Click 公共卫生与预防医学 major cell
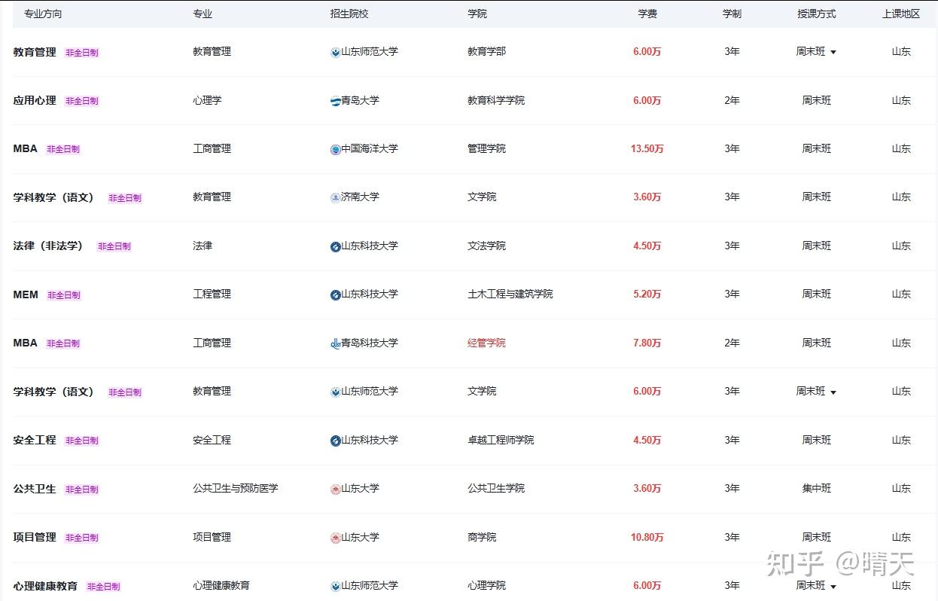The width and height of the screenshot is (938, 601). pyautogui.click(x=236, y=489)
